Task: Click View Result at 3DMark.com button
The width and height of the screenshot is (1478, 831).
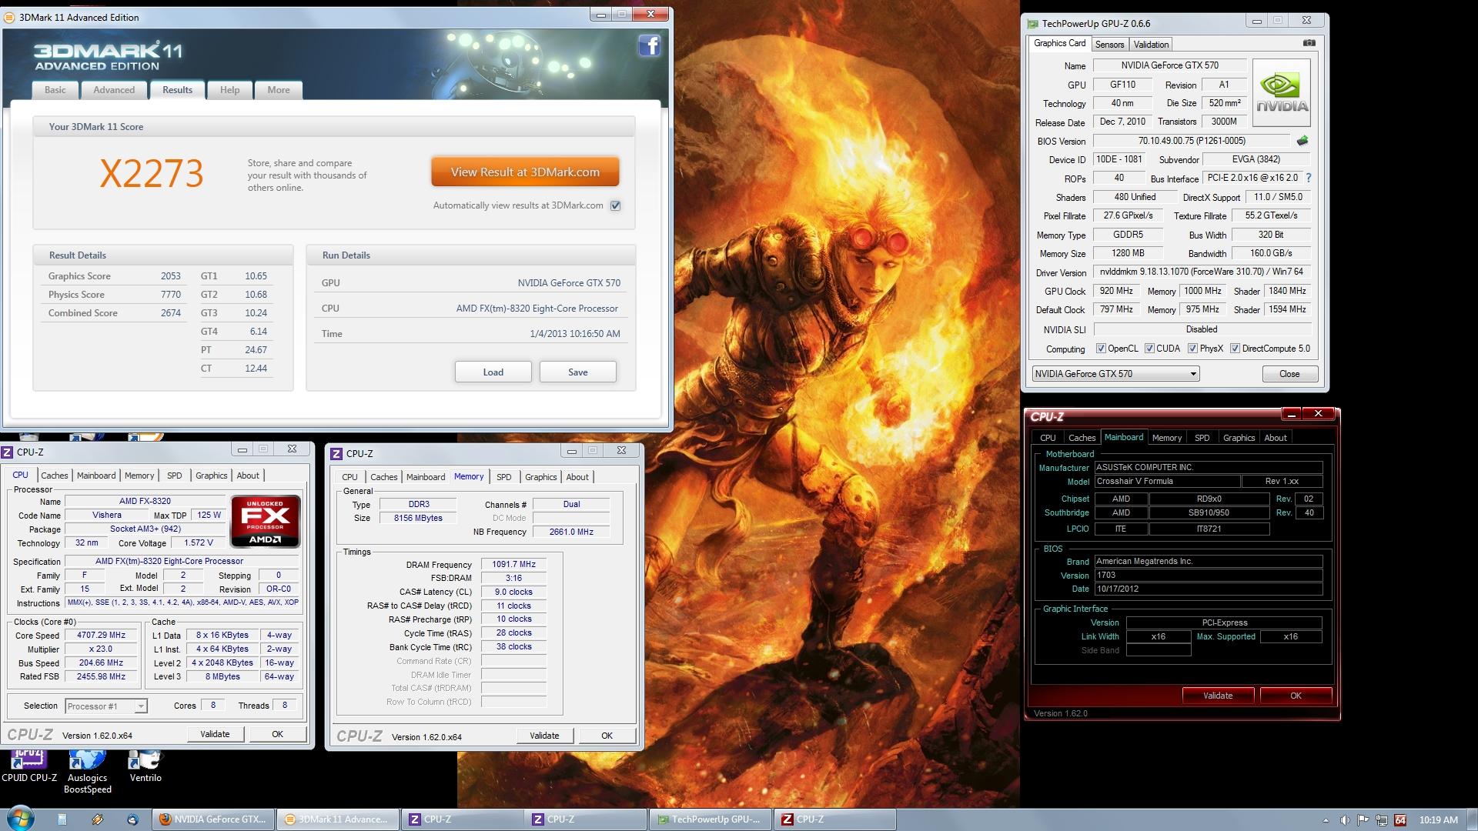Action: coord(525,172)
